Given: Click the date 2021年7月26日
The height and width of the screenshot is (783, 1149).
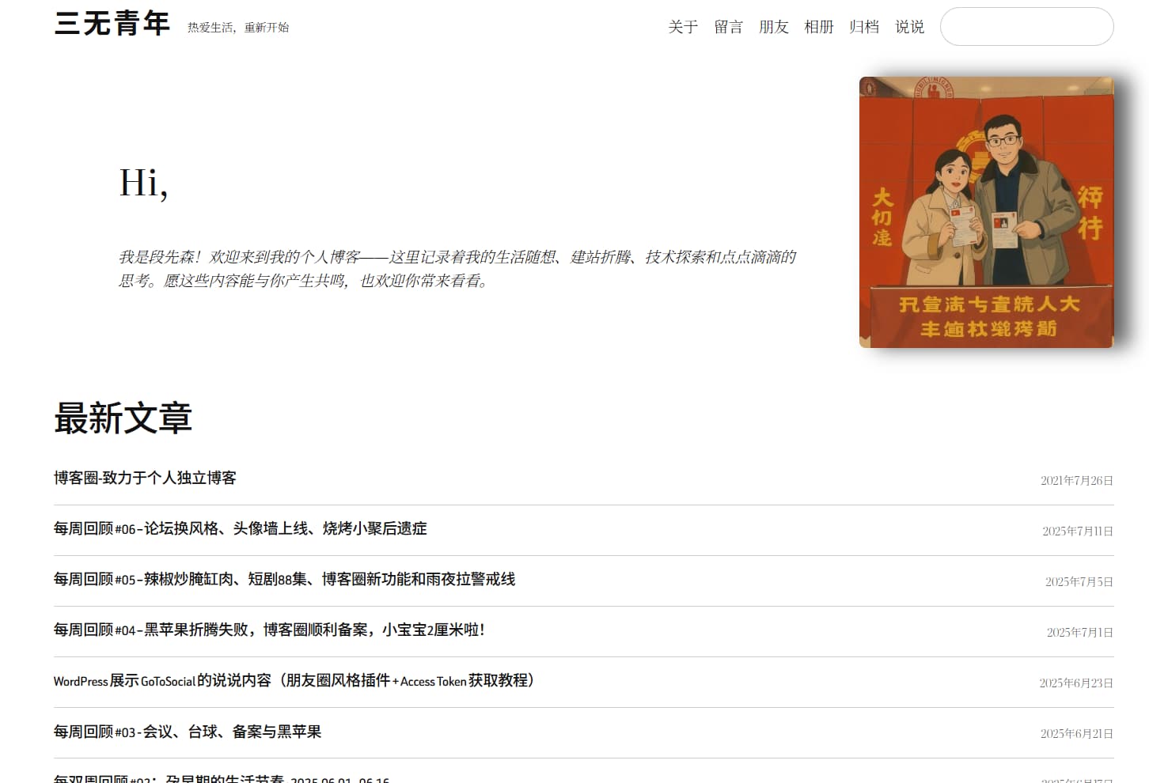Looking at the screenshot, I should (x=1076, y=480).
